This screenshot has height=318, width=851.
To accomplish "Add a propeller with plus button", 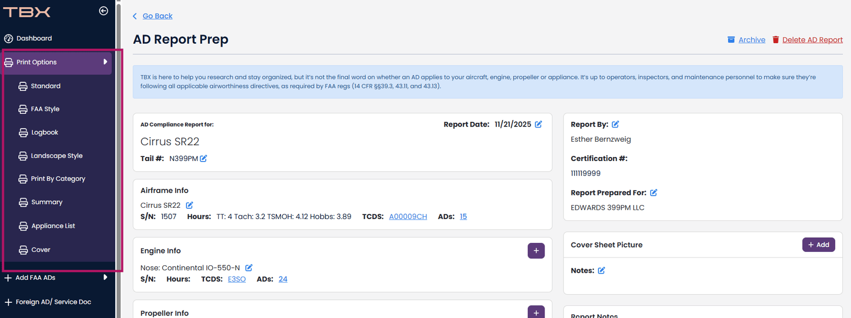I will pyautogui.click(x=536, y=312).
